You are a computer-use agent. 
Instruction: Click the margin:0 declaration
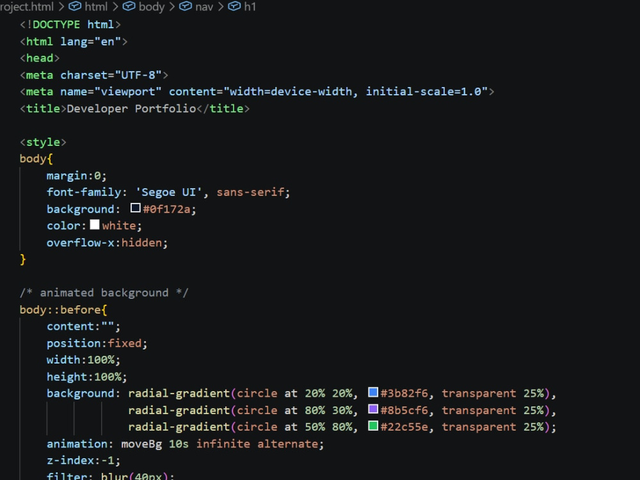click(x=77, y=176)
